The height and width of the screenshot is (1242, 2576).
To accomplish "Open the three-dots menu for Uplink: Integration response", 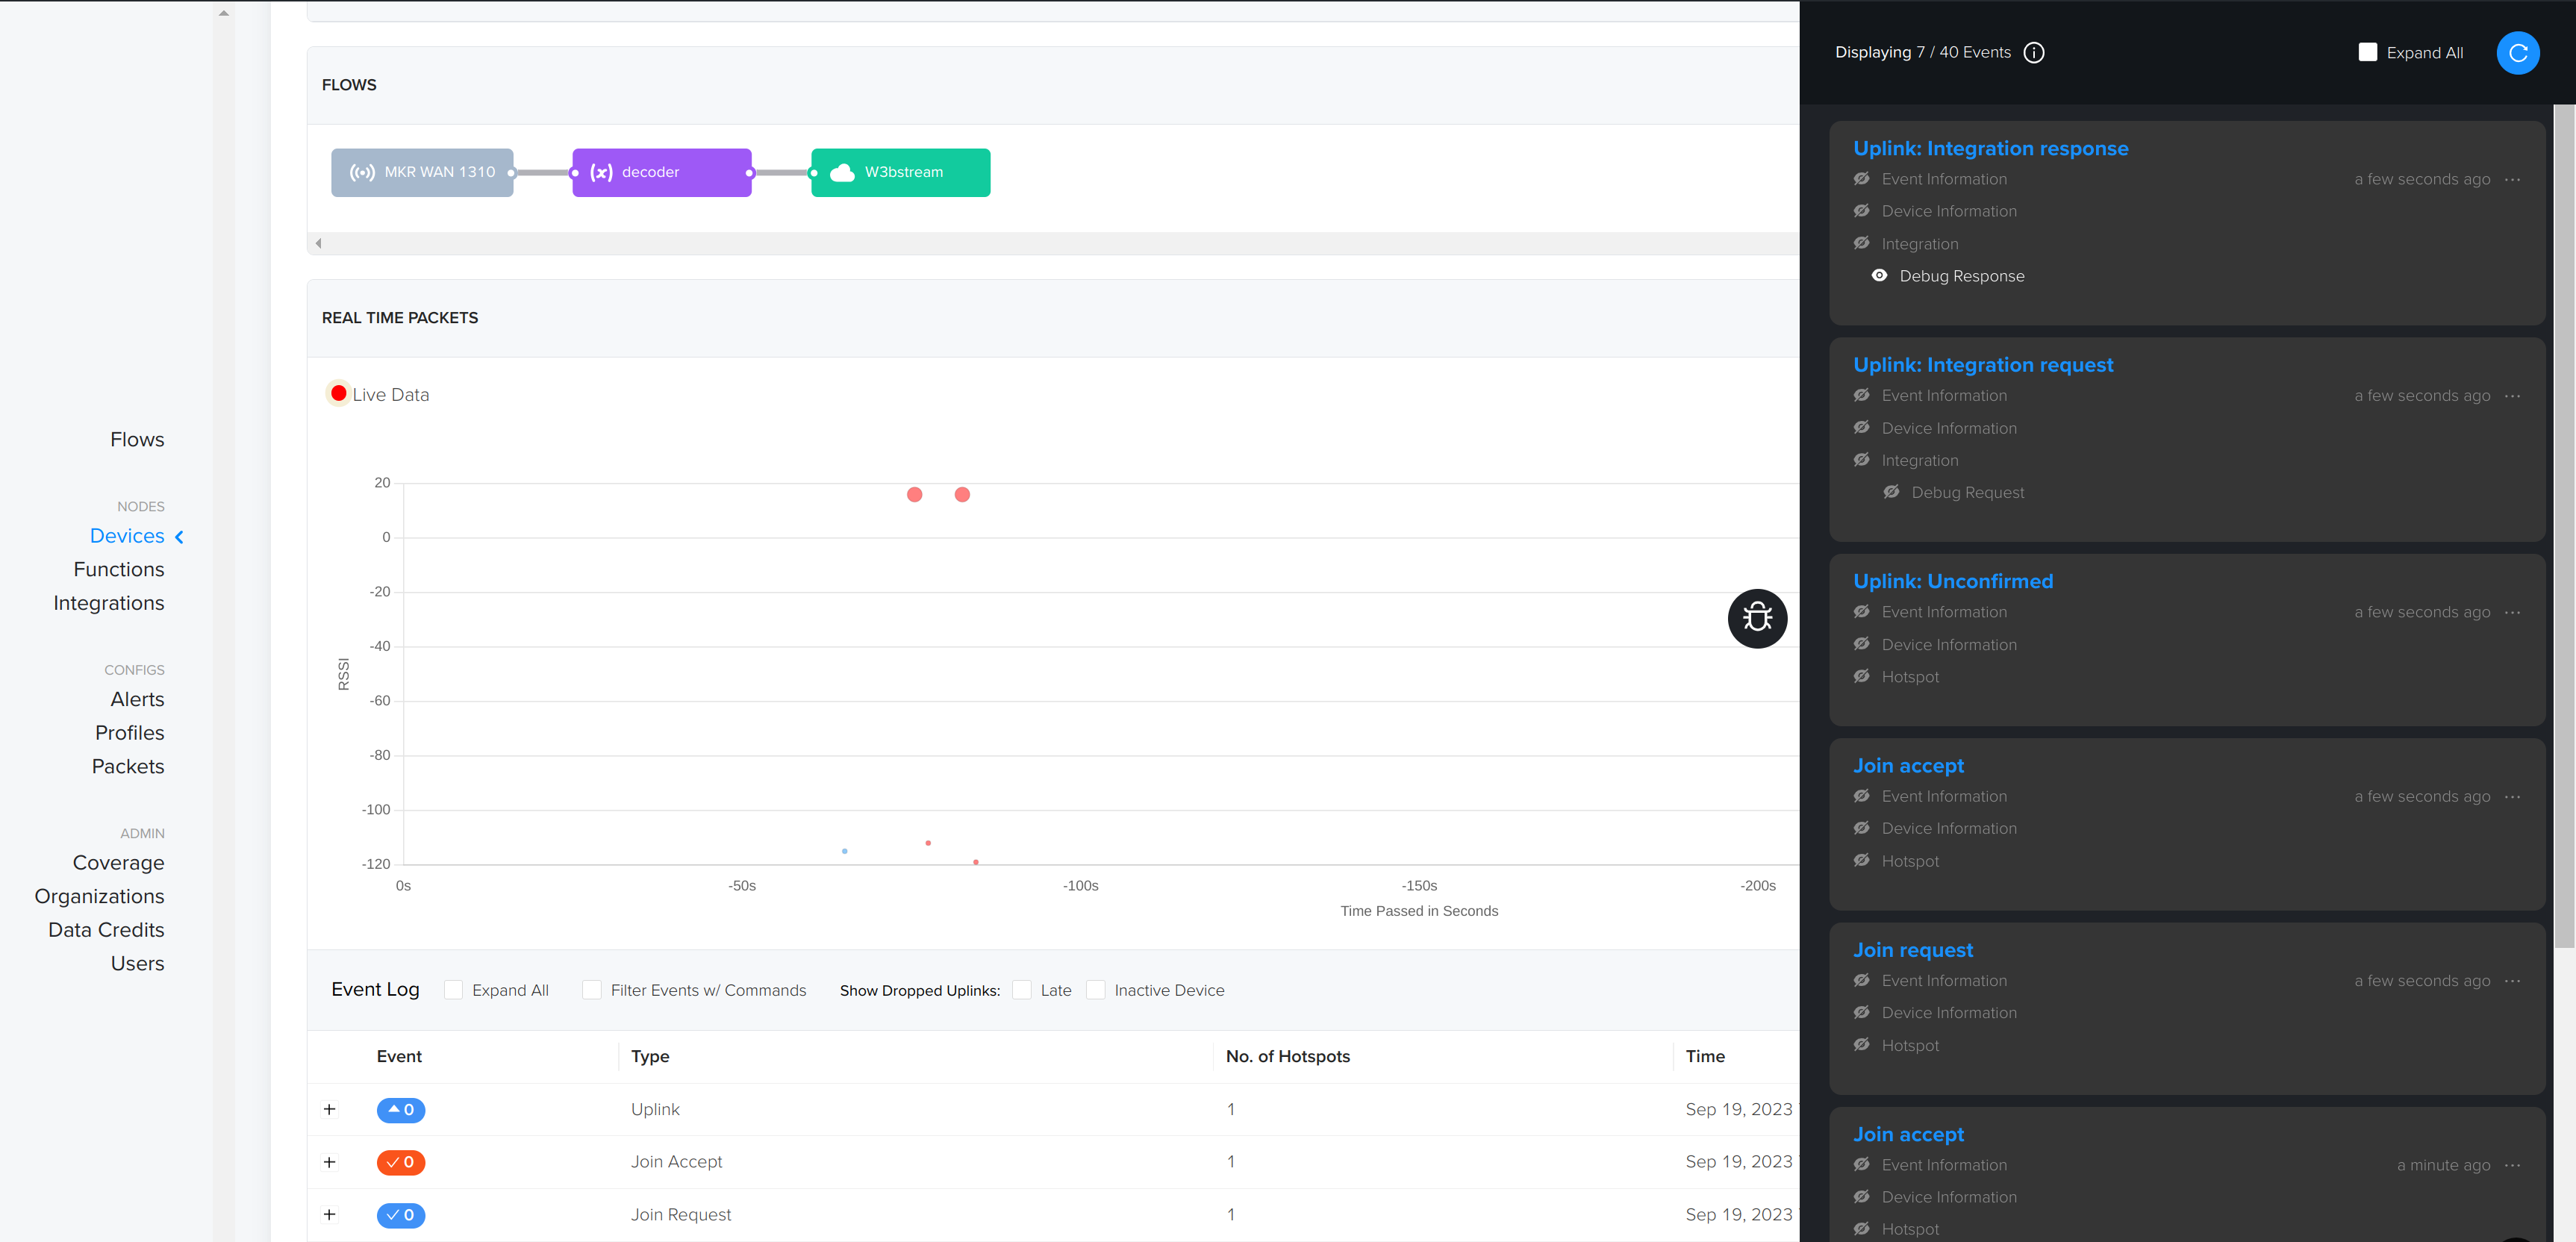I will (x=2513, y=180).
